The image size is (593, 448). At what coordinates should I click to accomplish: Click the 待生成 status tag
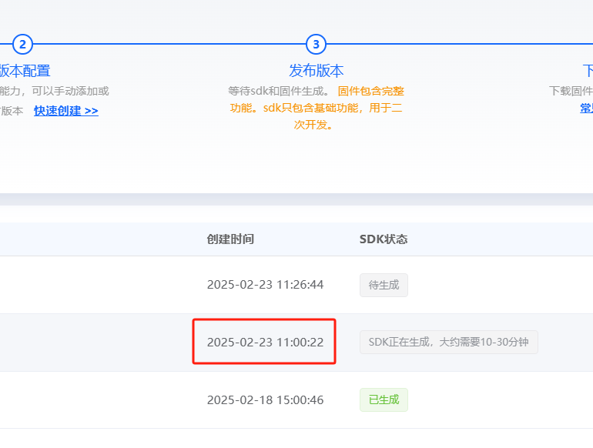384,285
